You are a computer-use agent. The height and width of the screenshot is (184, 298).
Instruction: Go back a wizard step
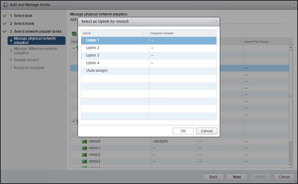click(213, 177)
